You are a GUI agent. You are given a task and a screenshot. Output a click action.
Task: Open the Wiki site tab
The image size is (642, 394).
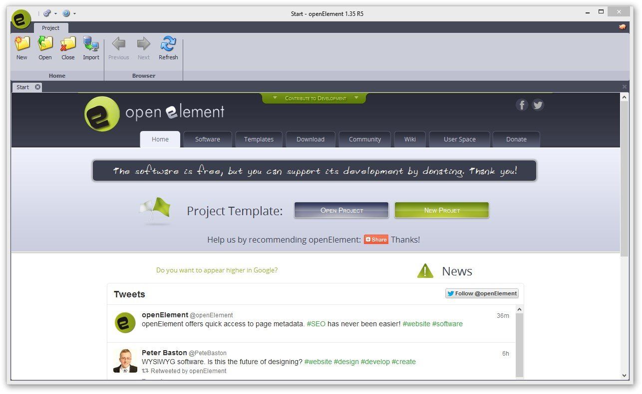(410, 139)
